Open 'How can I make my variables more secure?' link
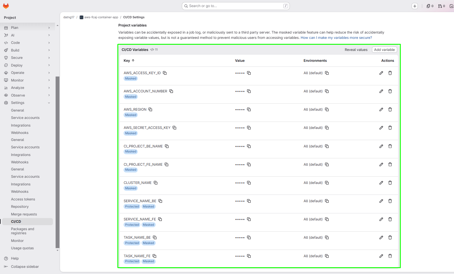 click(336, 38)
